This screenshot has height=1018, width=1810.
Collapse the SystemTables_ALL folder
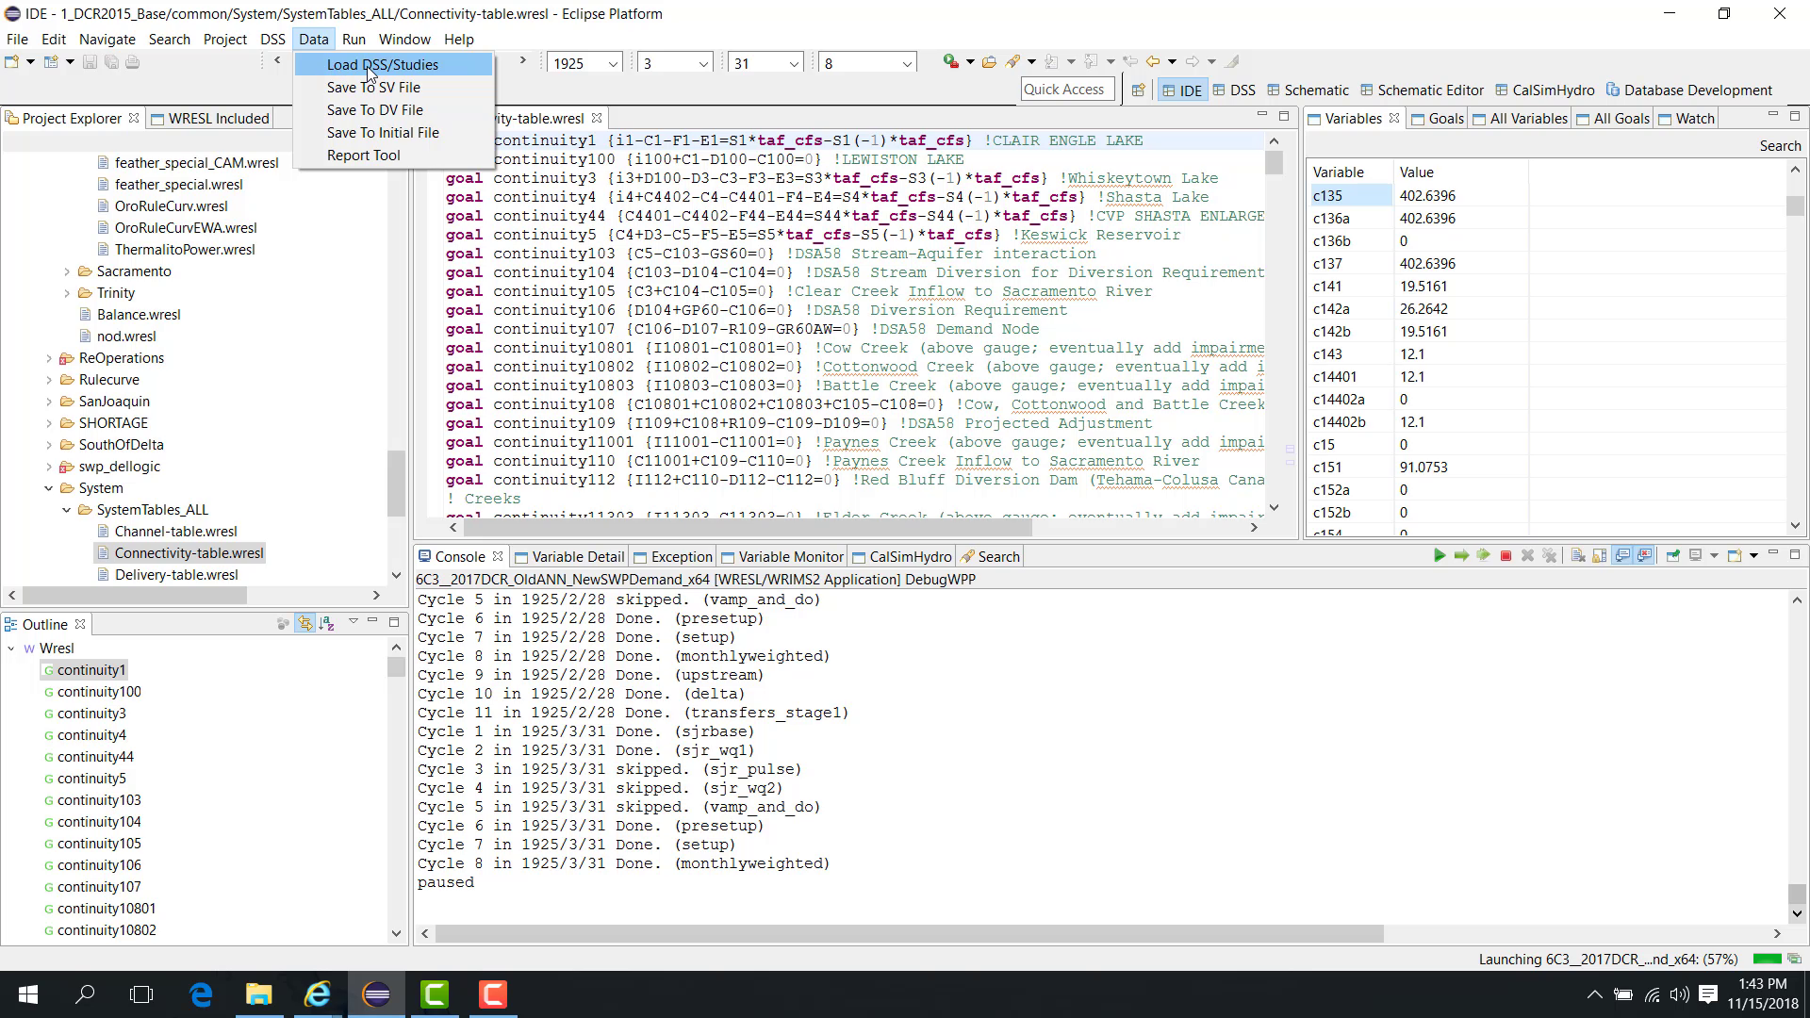67,510
